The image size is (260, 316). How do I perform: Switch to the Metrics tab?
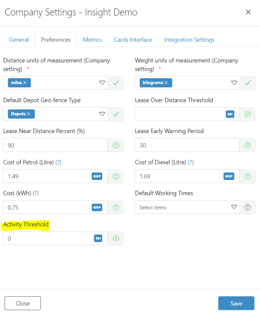tap(92, 40)
